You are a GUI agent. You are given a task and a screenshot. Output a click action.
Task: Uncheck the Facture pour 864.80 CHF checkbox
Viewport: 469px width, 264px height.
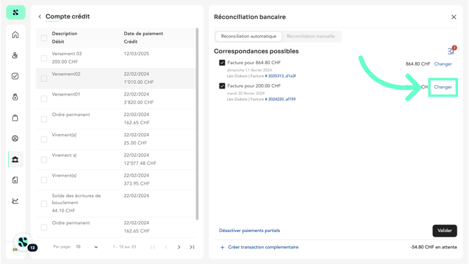point(222,63)
